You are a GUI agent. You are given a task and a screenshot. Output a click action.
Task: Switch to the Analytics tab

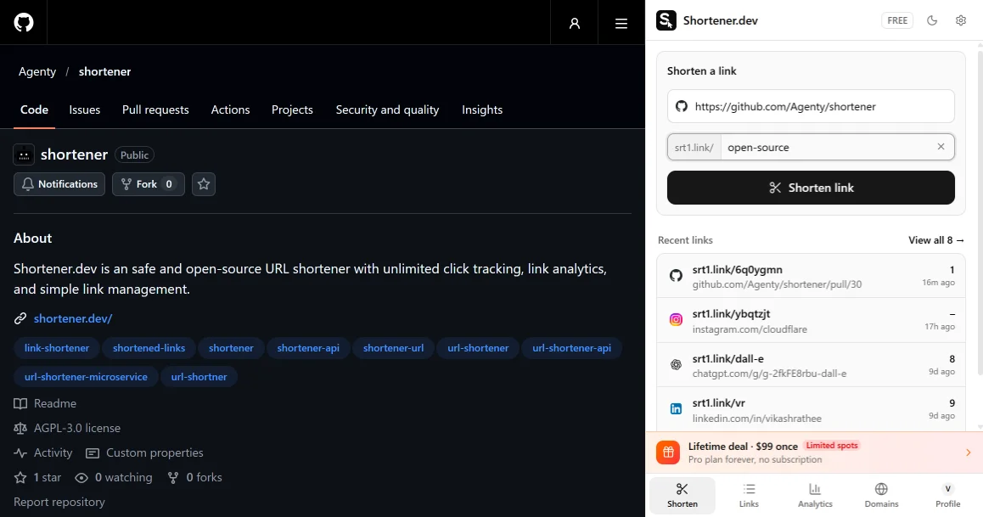(x=815, y=495)
